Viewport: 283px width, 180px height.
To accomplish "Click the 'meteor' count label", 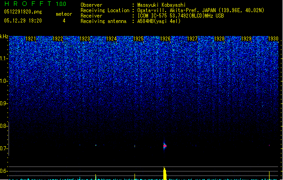I will coord(64,14).
